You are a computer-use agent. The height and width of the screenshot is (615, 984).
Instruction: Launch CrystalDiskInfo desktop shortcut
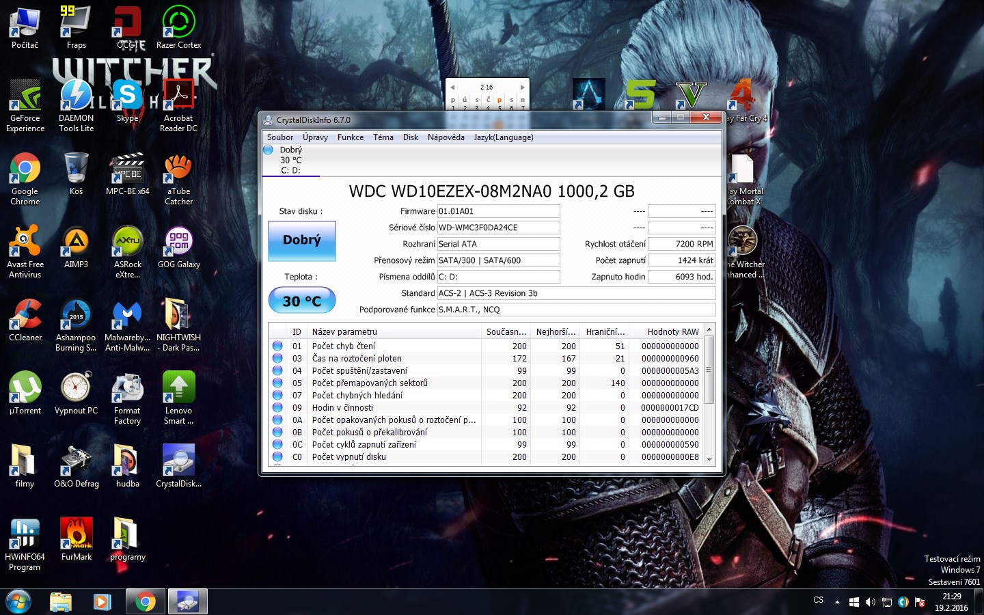click(179, 467)
